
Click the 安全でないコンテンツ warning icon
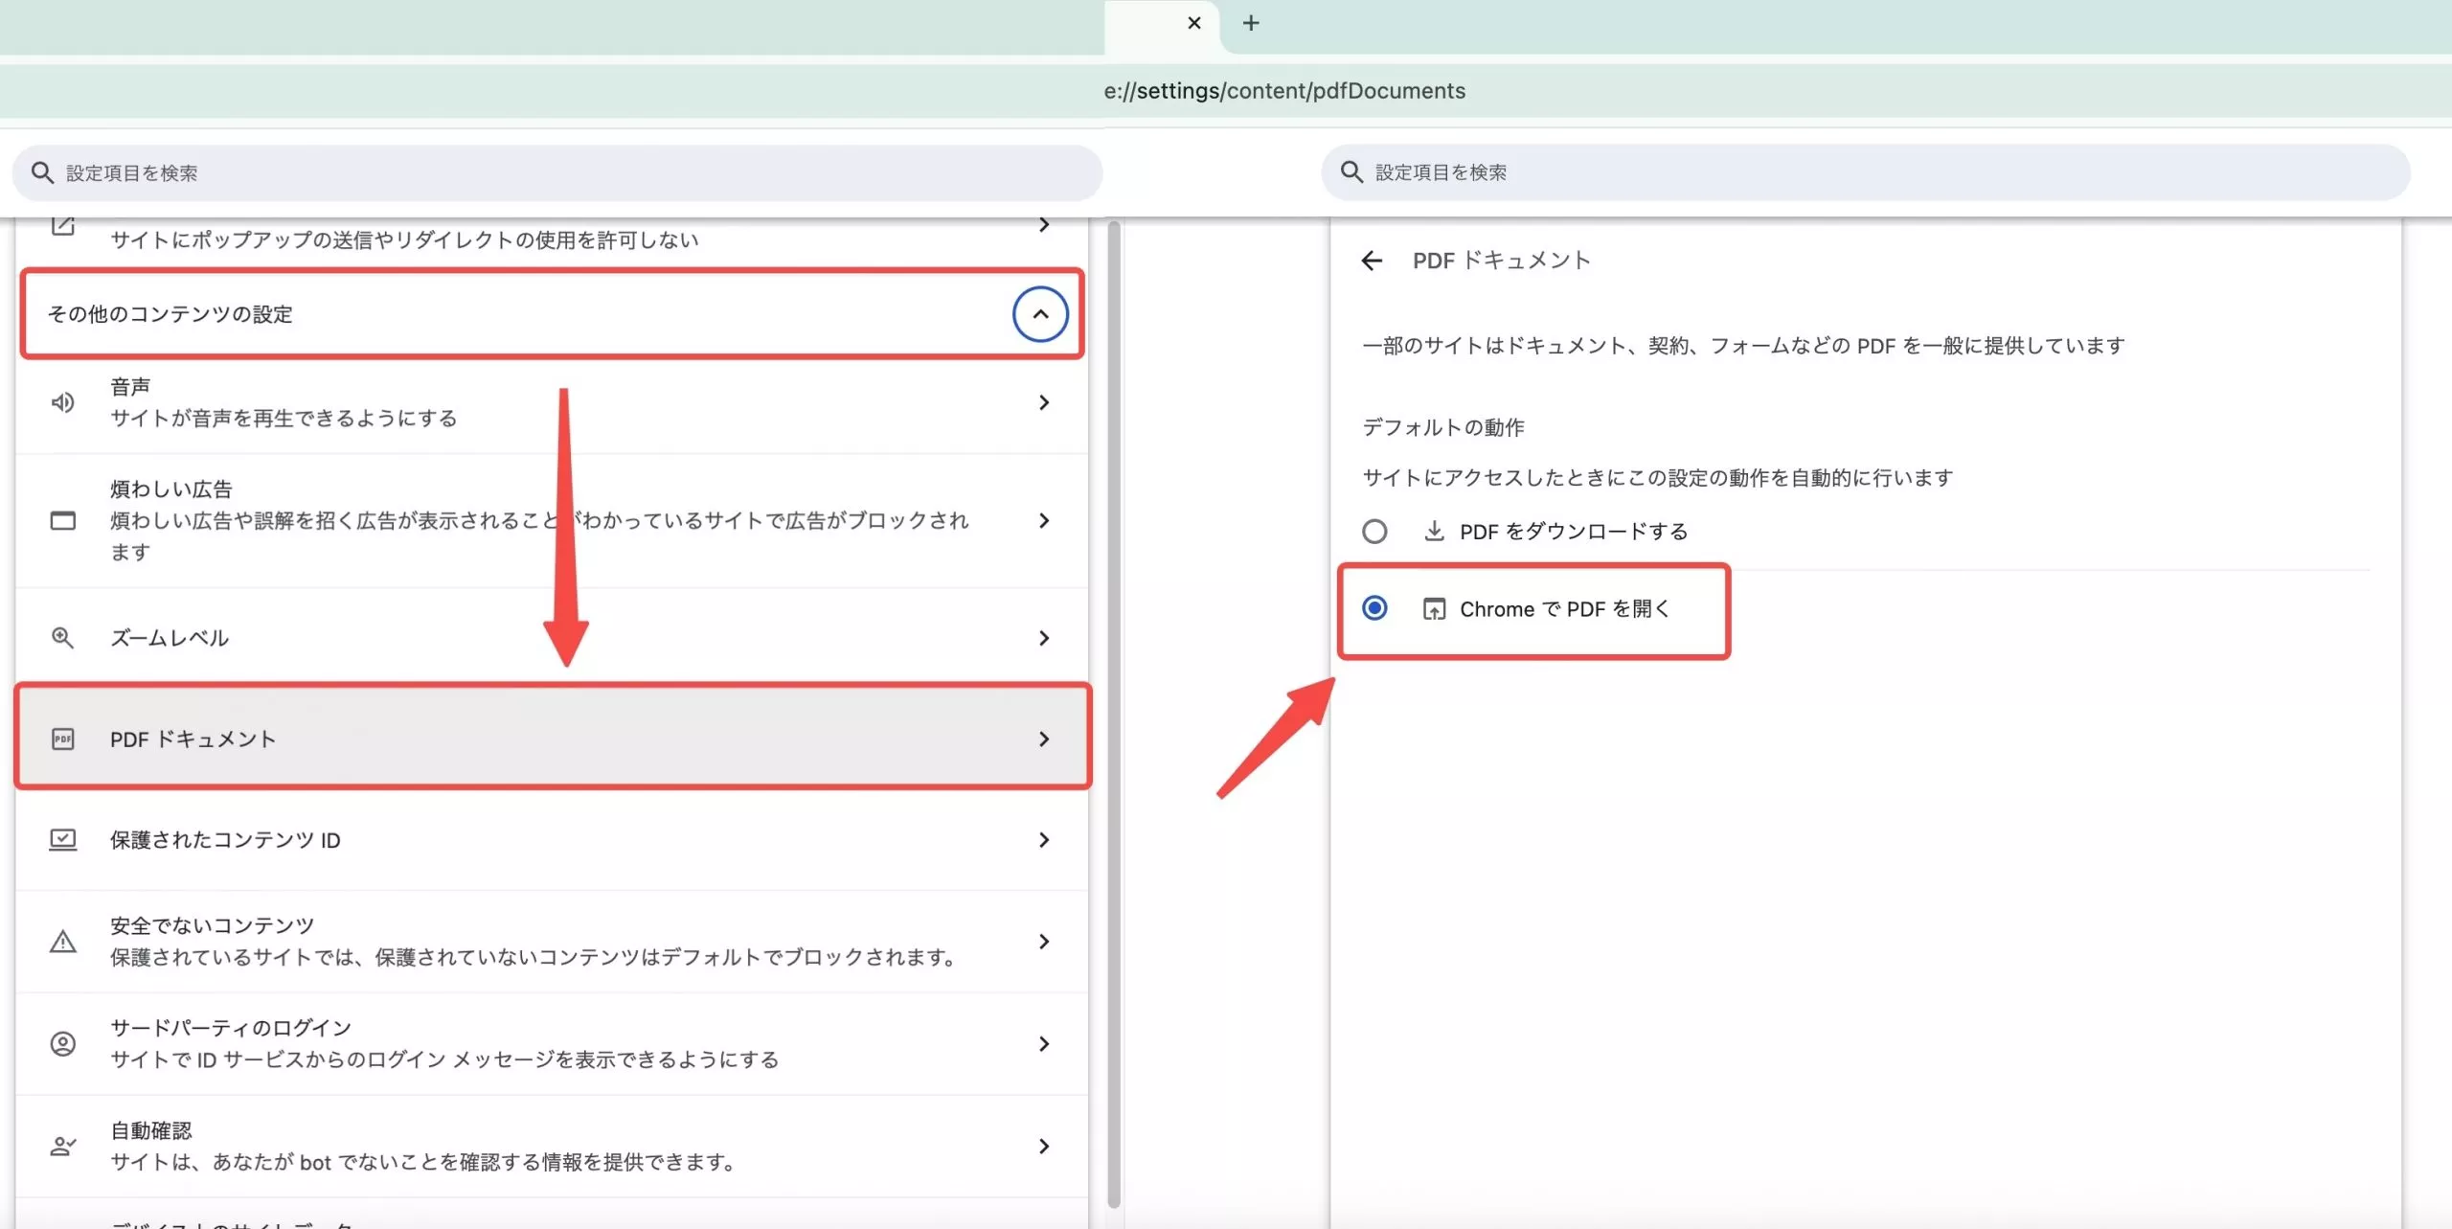(x=62, y=941)
